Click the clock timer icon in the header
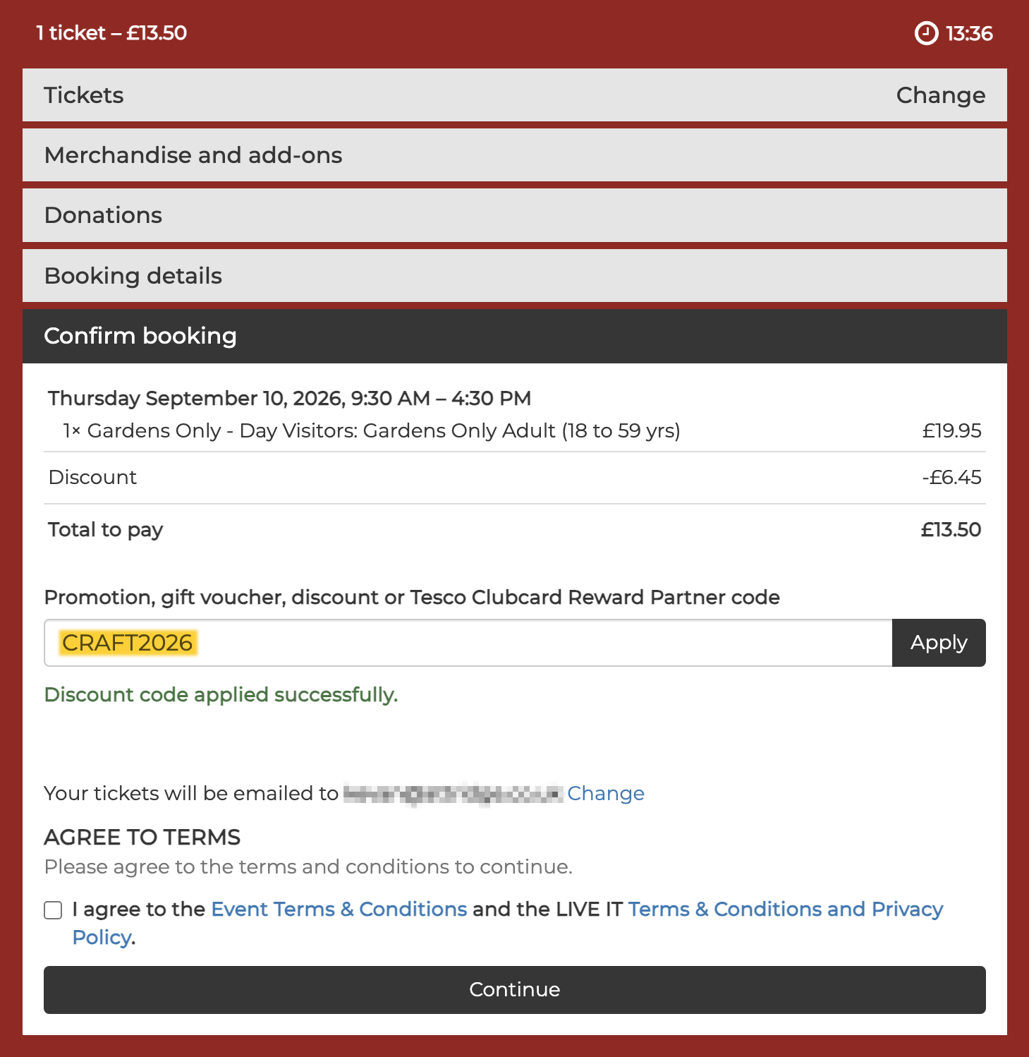Screen dimensions: 1029x1057 coord(926,32)
